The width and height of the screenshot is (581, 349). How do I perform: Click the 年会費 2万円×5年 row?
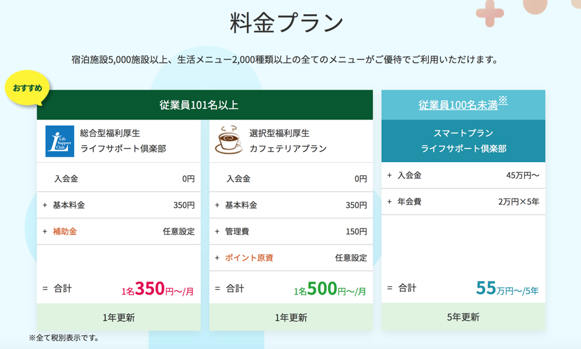[x=463, y=202]
